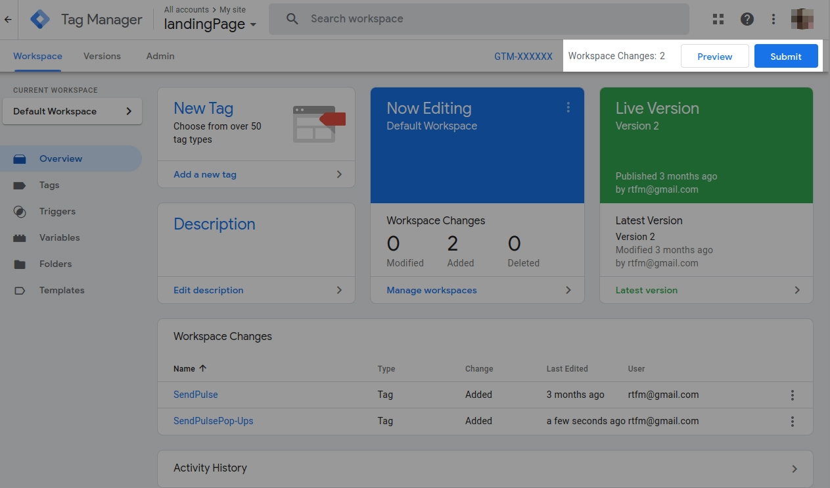Open the help question mark icon
The height and width of the screenshot is (488, 830).
click(747, 19)
